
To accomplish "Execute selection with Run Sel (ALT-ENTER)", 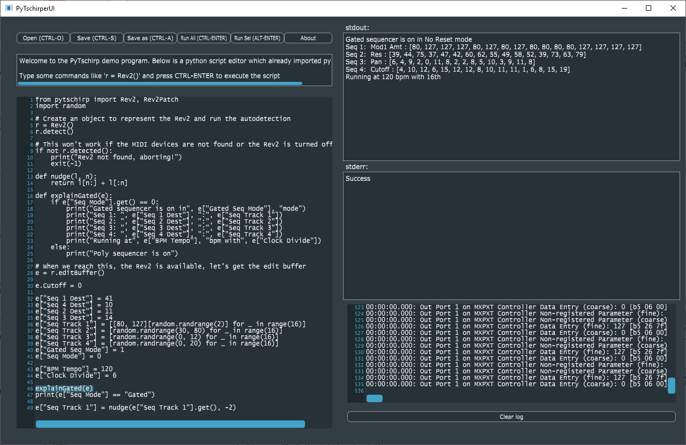I will coord(257,38).
